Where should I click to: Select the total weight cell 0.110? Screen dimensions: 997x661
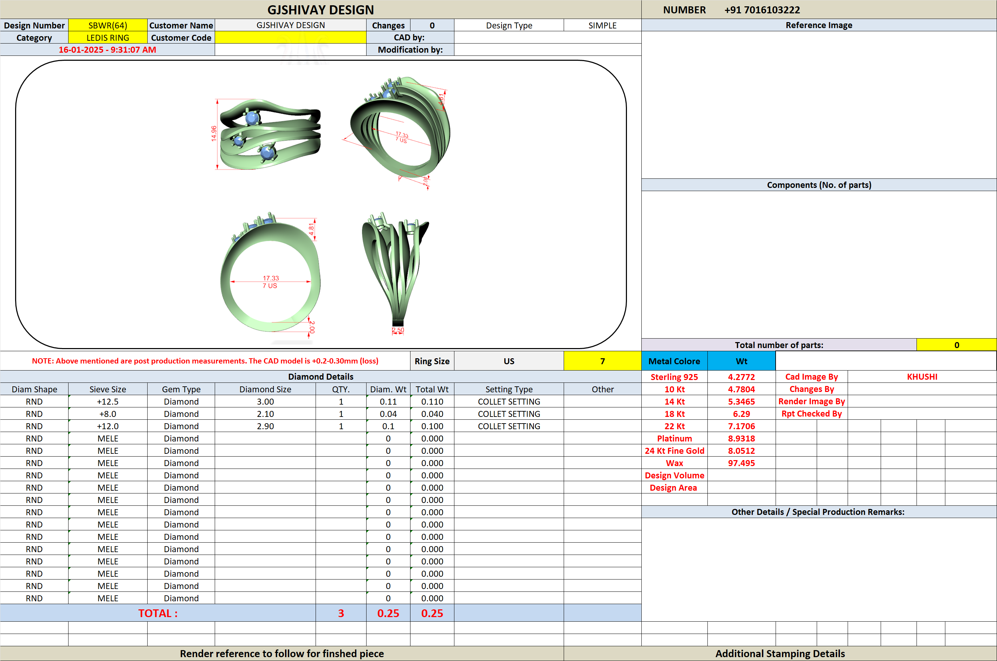(x=432, y=401)
